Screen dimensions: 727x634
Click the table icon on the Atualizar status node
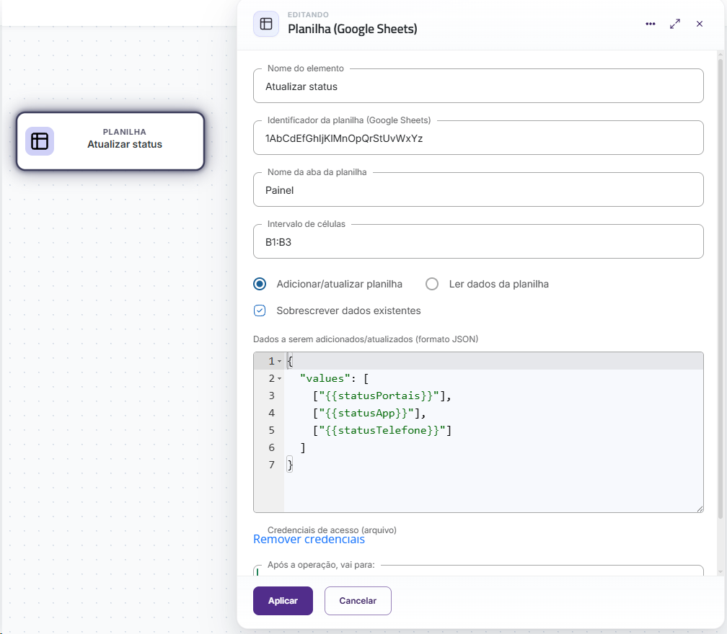40,141
